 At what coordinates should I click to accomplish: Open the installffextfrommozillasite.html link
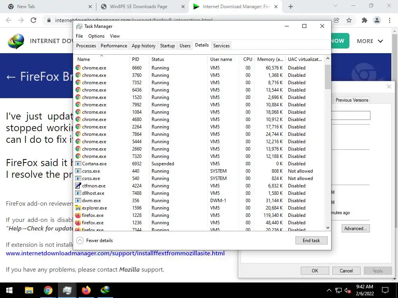click(115, 253)
